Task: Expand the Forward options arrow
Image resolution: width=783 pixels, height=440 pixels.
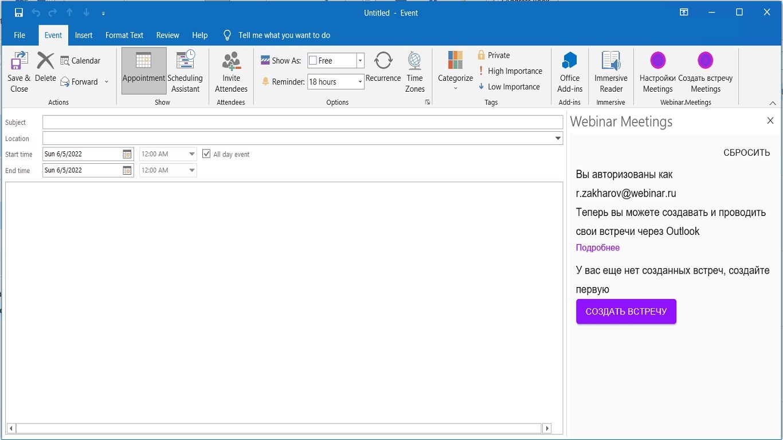Action: pos(107,82)
